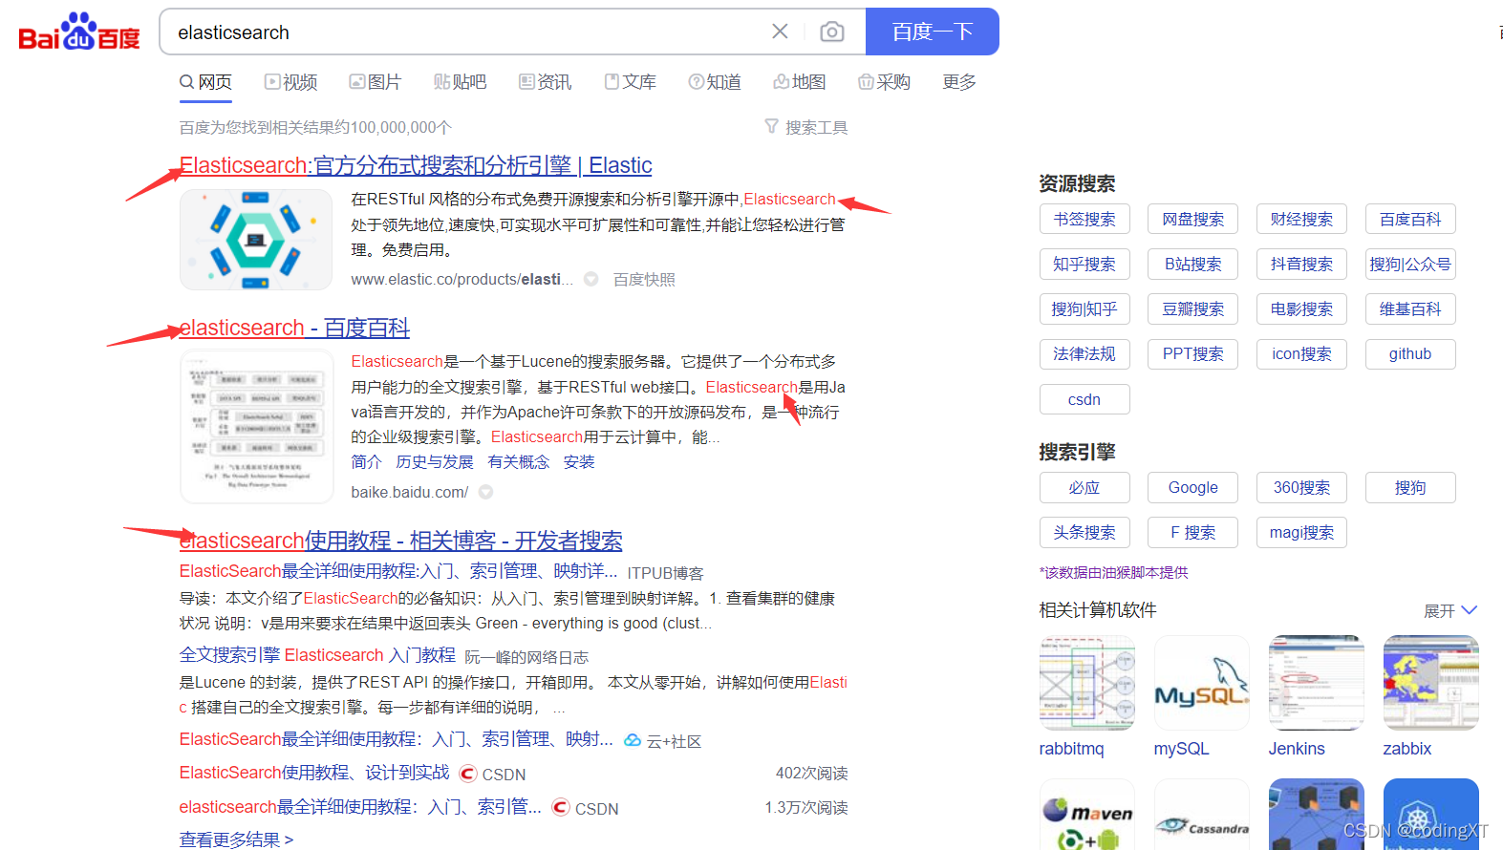
Task: Expand the 更多 menu
Action: [x=959, y=82]
